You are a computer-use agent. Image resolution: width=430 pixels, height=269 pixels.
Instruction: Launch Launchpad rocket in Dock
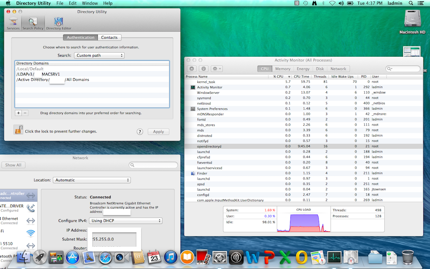click(x=40, y=257)
